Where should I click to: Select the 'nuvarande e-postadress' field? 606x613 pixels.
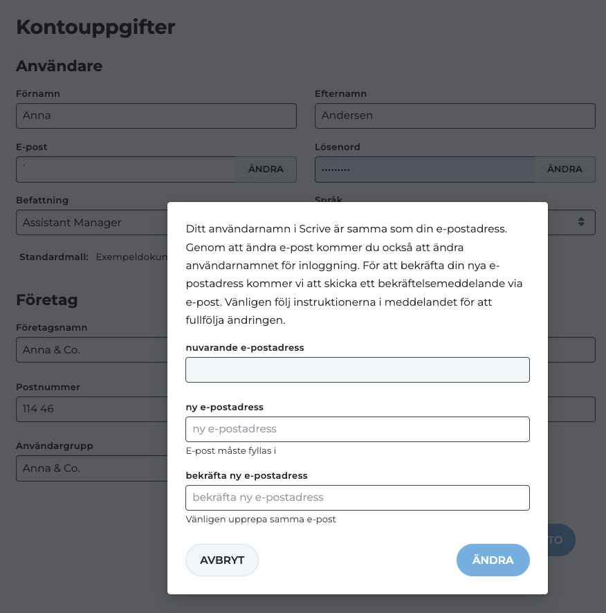(357, 370)
